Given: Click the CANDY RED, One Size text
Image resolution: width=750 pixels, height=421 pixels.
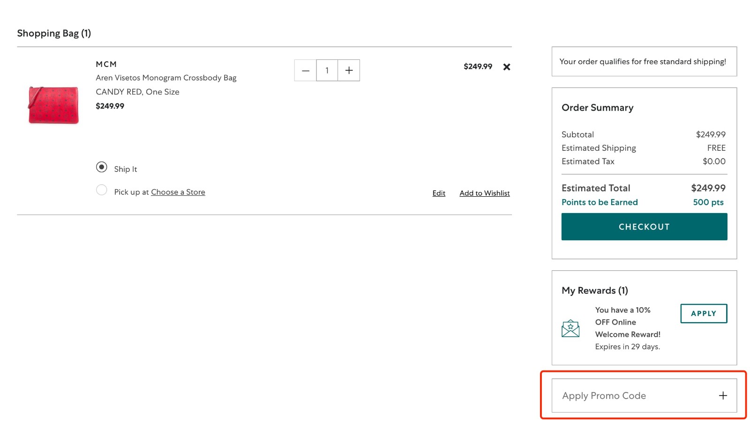Looking at the screenshot, I should tap(137, 92).
